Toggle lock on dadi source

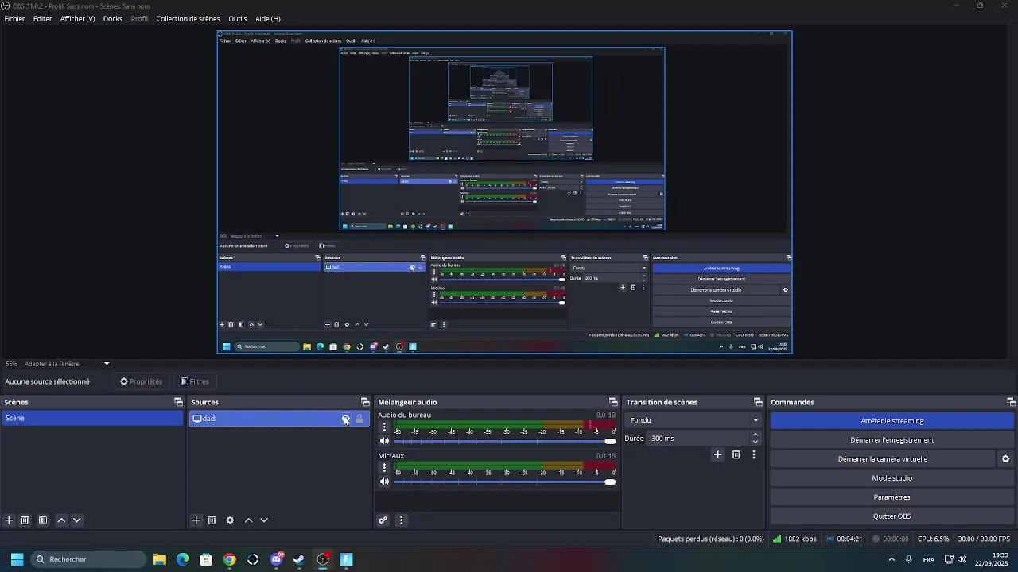359,419
